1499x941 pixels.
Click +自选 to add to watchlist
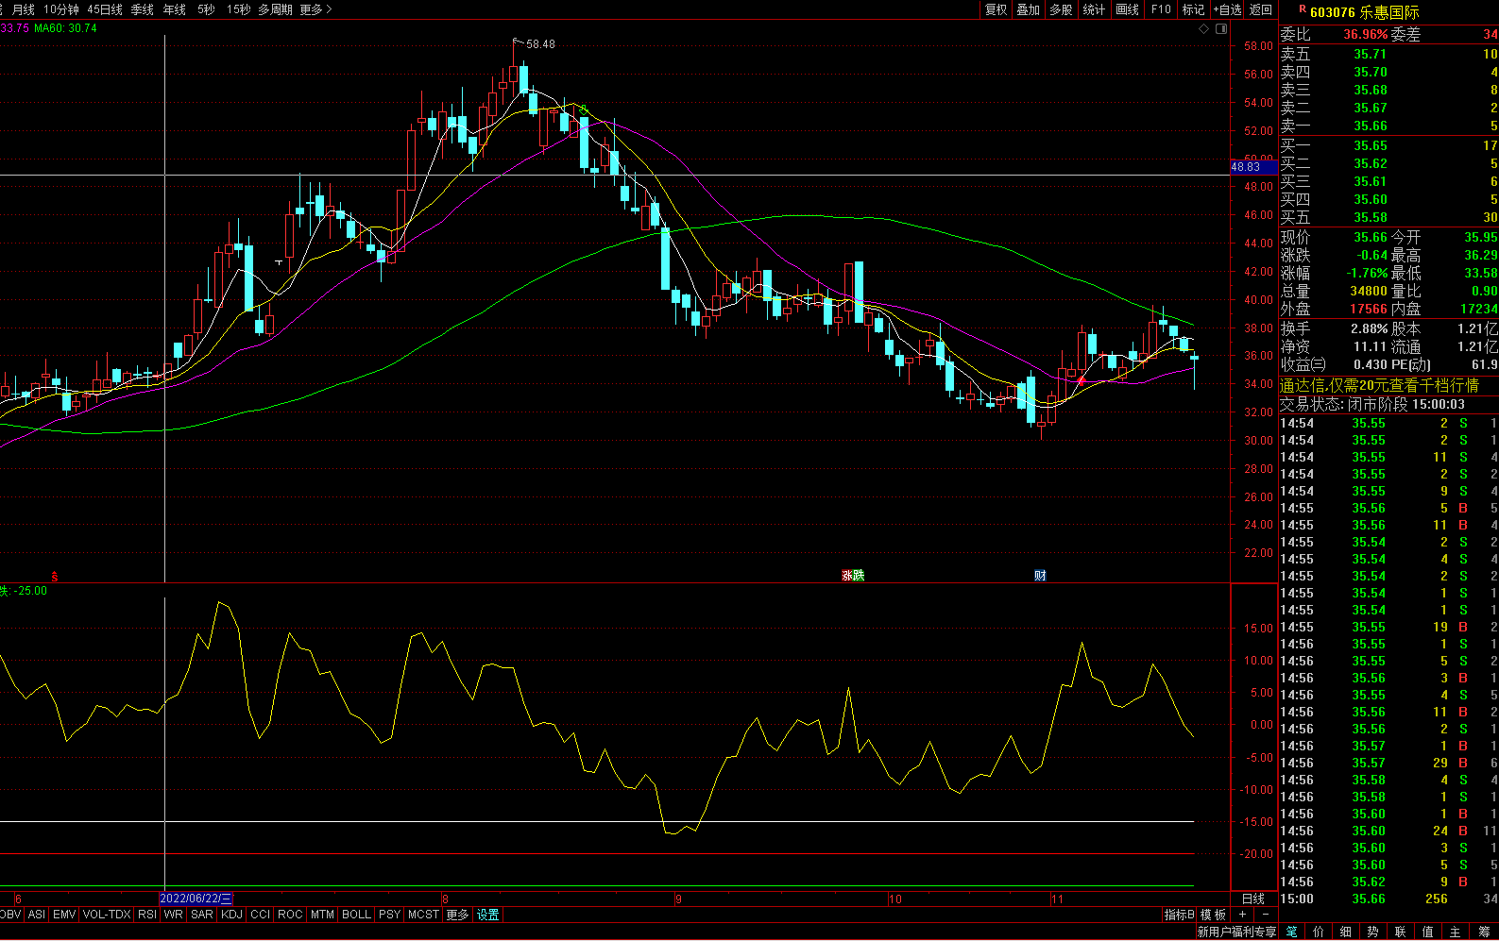pyautogui.click(x=1228, y=9)
